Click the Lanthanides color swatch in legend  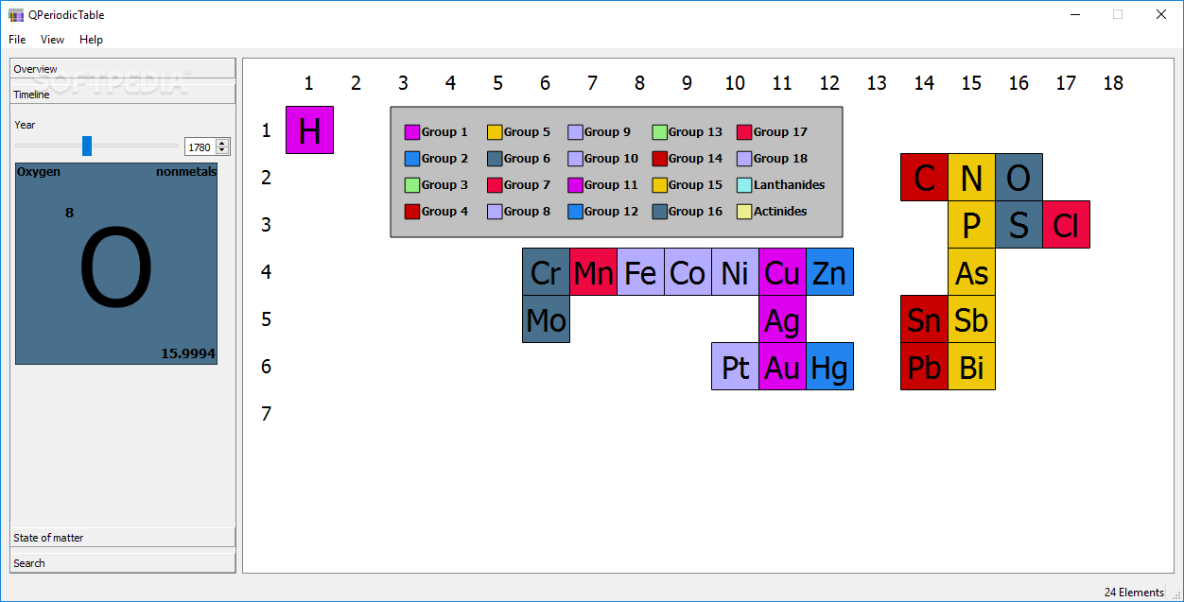[744, 185]
